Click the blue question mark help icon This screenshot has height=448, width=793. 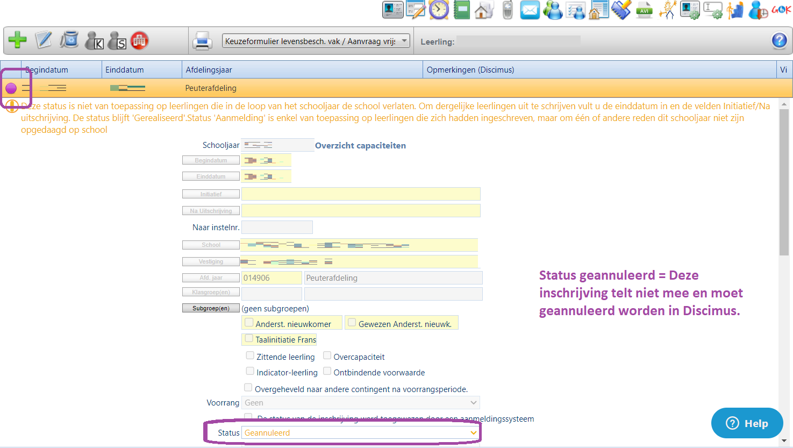click(779, 41)
